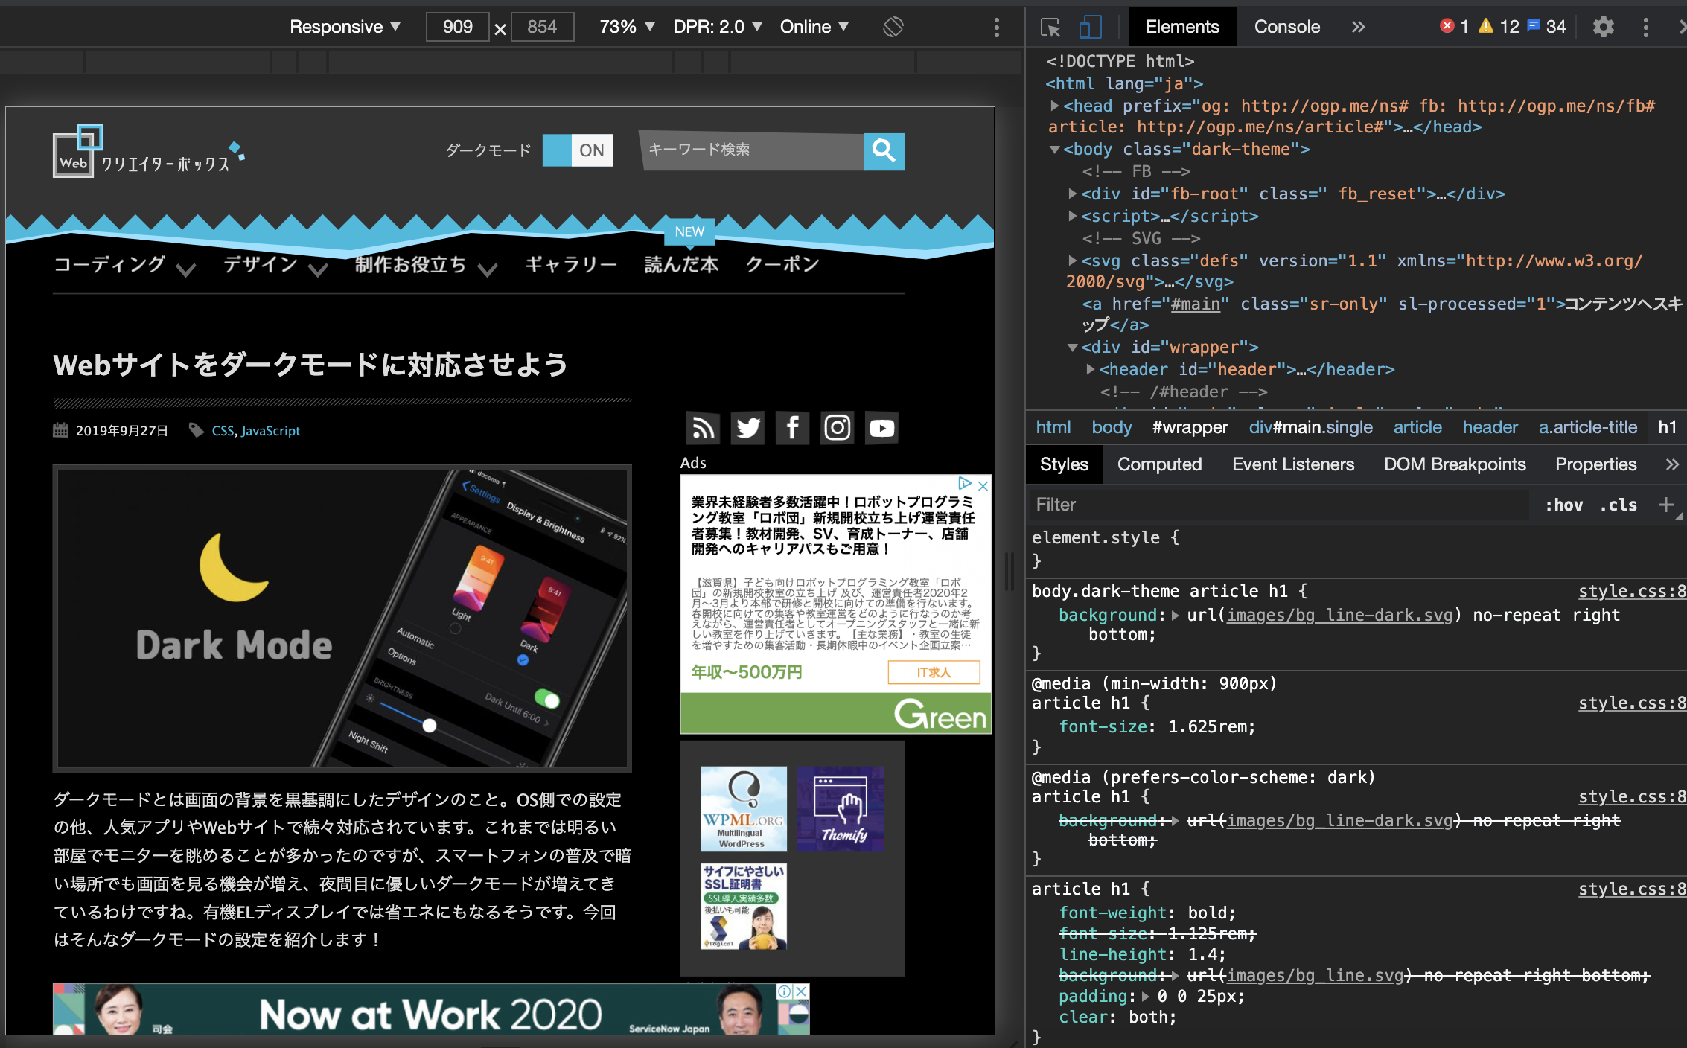The image size is (1687, 1048).
Task: Open the Computed styles tab
Action: (1159, 464)
